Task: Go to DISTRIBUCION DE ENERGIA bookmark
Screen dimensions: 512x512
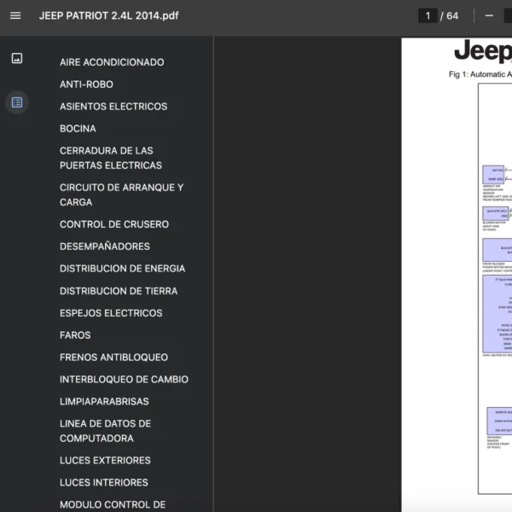Action: (122, 269)
